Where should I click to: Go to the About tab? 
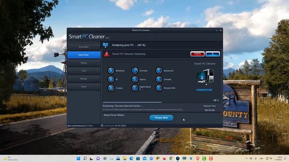(84, 87)
